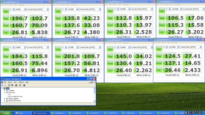The height and width of the screenshot is (115, 205).
Task: Click the 2.262 4K write value
Action: pyautogui.click(x=143, y=70)
